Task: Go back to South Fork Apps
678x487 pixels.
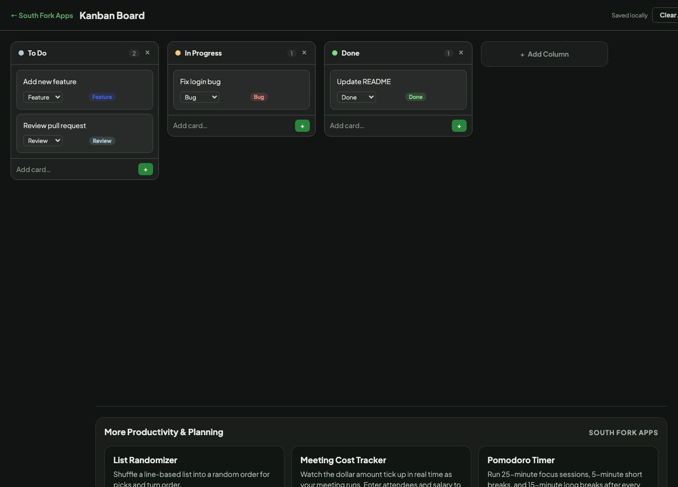Action: click(42, 15)
